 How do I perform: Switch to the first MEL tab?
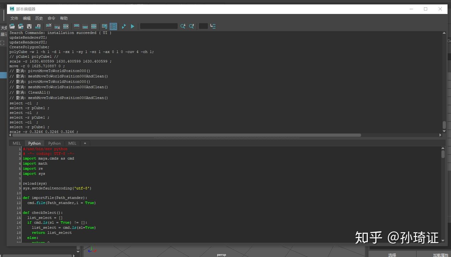pyautogui.click(x=16, y=143)
